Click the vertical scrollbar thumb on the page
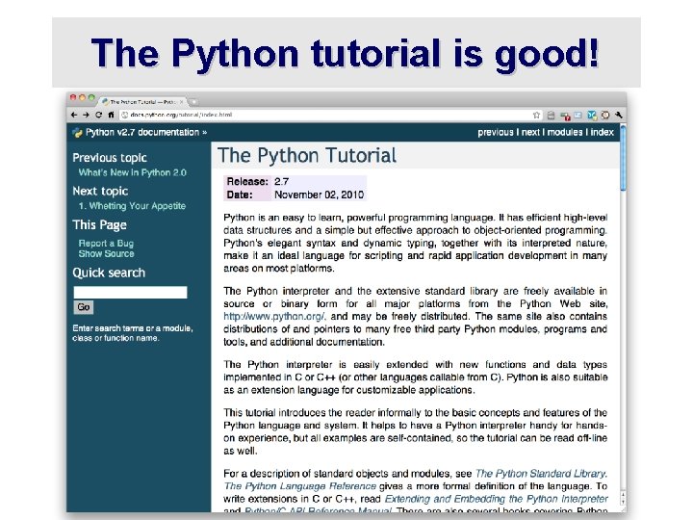693x520 pixels. pos(623,158)
